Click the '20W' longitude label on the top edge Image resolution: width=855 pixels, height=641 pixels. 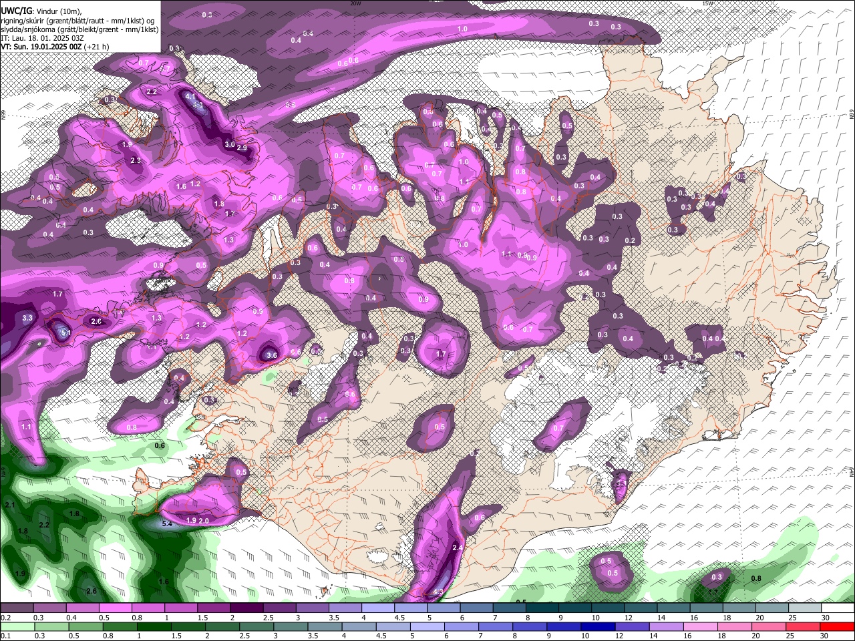tap(355, 3)
